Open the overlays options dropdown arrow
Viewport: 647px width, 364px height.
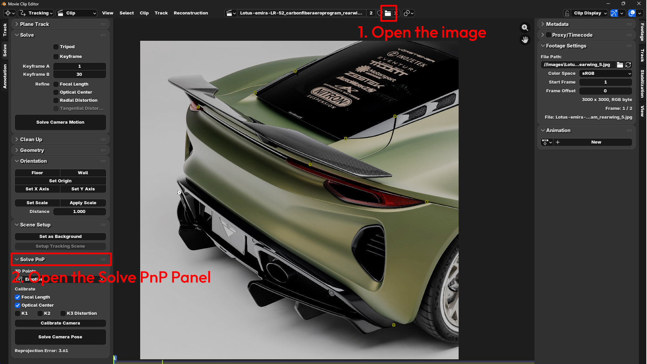coord(640,13)
